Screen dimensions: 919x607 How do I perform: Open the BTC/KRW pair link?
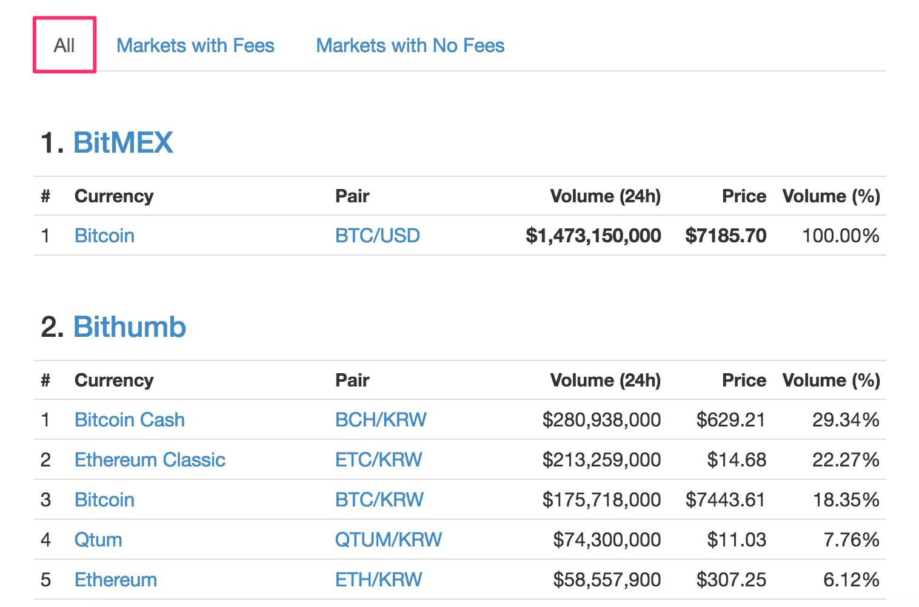click(379, 500)
